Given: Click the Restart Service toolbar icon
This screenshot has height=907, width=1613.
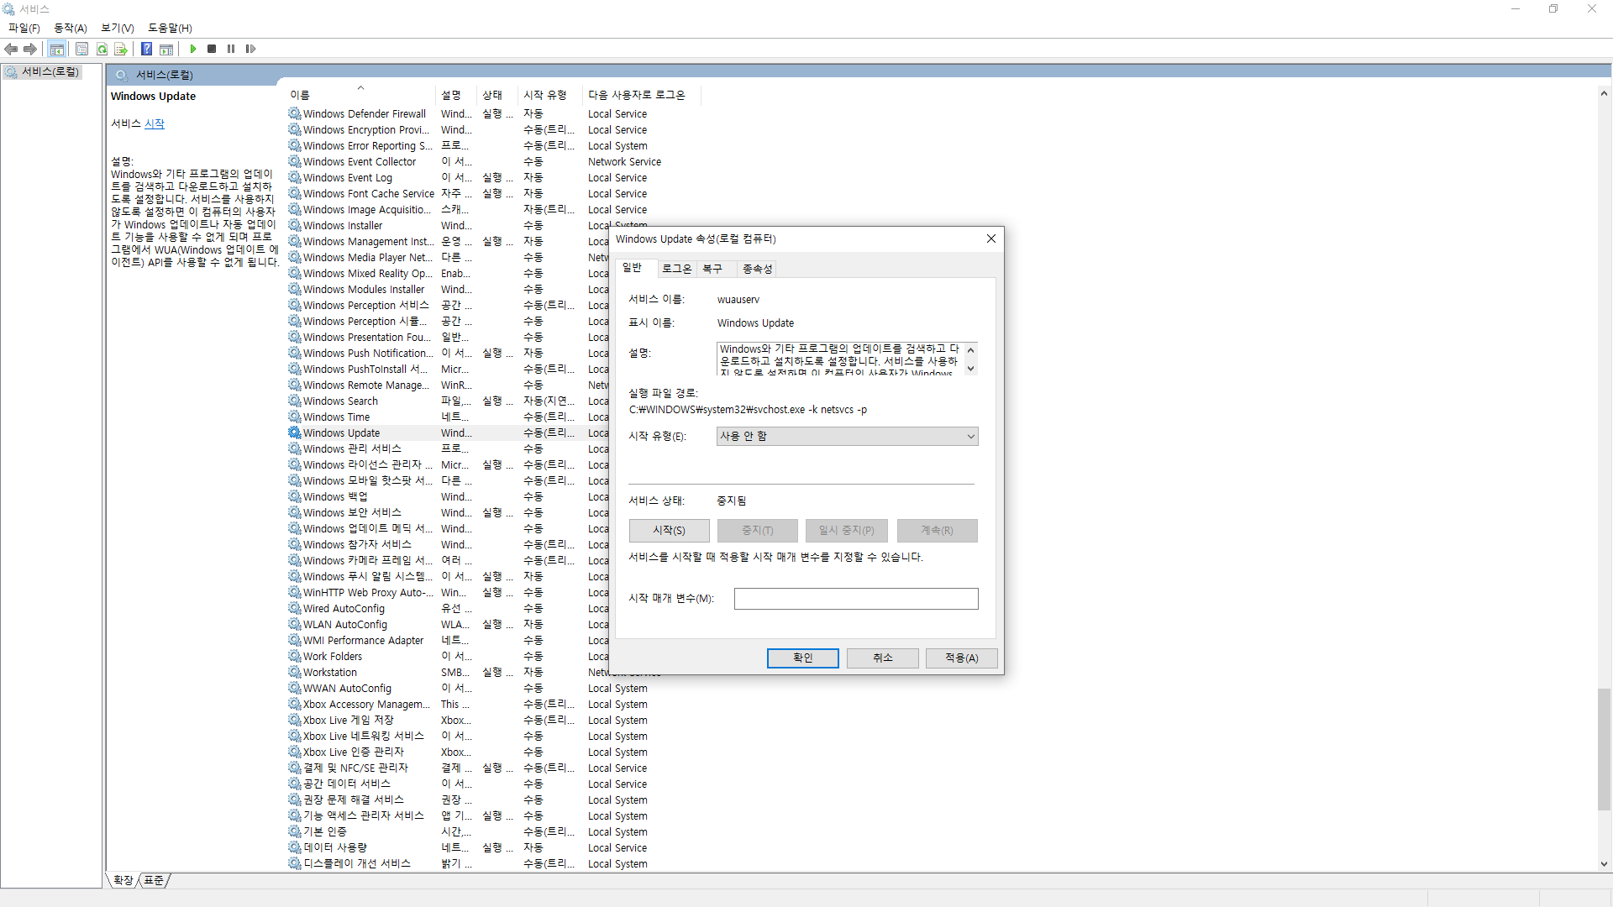Looking at the screenshot, I should 250,49.
